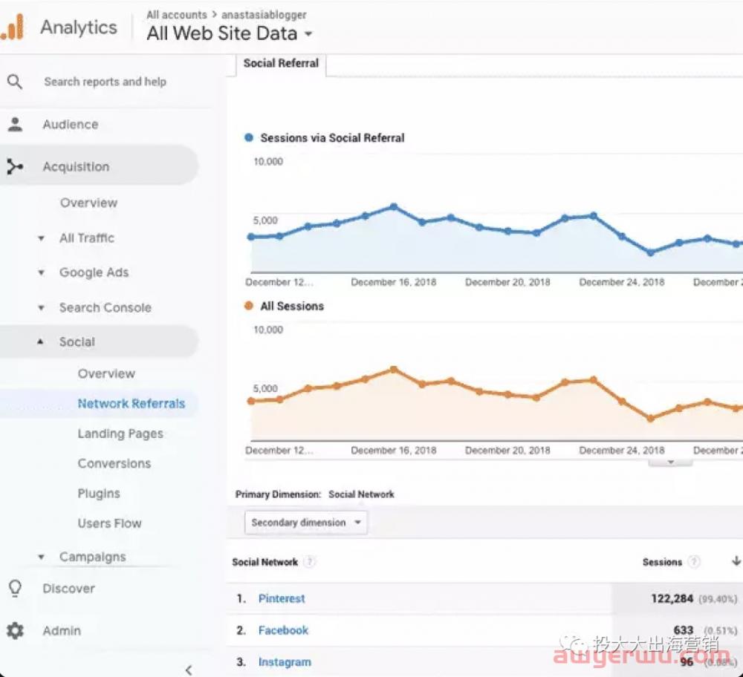Expand the Search Console section

click(41, 308)
